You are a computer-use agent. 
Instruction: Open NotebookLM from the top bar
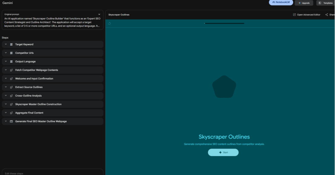click(281, 2)
